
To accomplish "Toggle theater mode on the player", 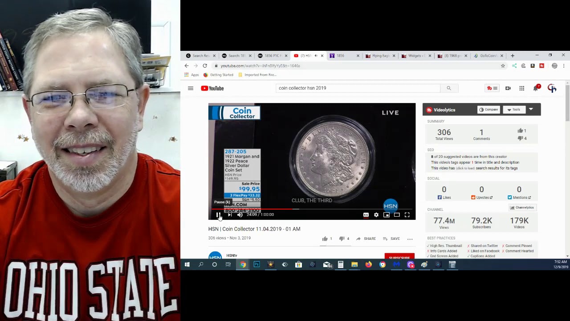I will [397, 215].
